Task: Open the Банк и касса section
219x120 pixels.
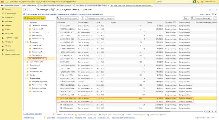Action: click(10, 17)
